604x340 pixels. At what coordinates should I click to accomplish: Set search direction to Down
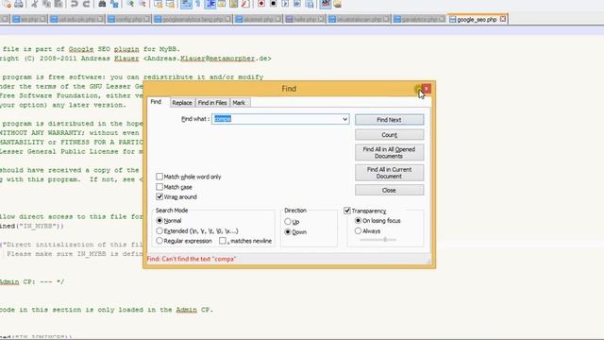(x=288, y=232)
